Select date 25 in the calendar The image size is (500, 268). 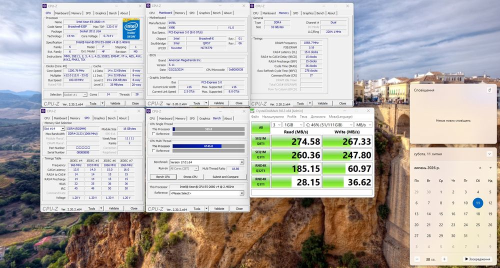477,224
